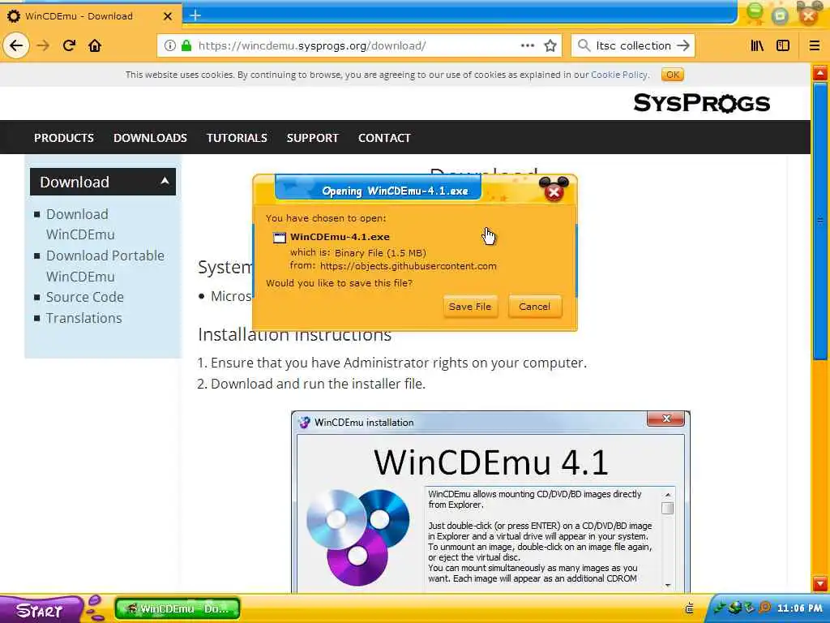Open the page actions three-dot menu
Screen dimensions: 830x623
pos(527,45)
